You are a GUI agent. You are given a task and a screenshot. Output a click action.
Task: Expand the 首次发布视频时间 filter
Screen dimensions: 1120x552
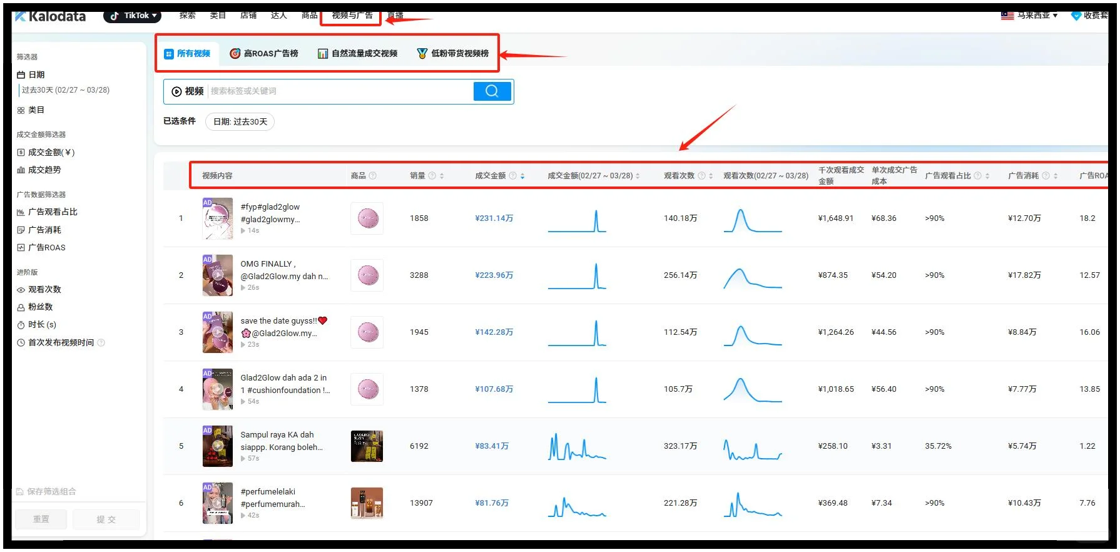[x=55, y=342]
